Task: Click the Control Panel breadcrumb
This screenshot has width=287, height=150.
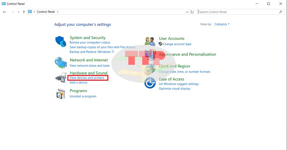Action: [46, 12]
